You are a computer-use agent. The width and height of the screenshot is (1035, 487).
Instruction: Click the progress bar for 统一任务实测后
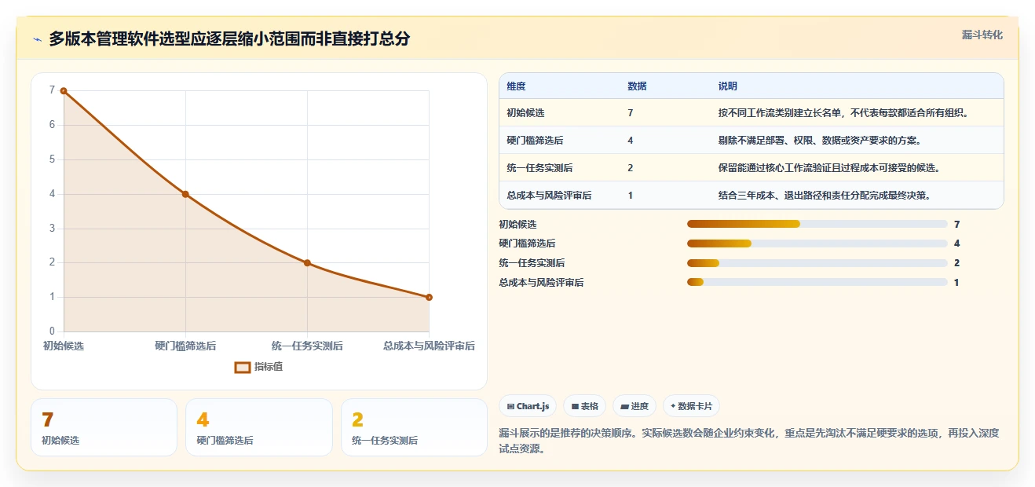coord(817,263)
